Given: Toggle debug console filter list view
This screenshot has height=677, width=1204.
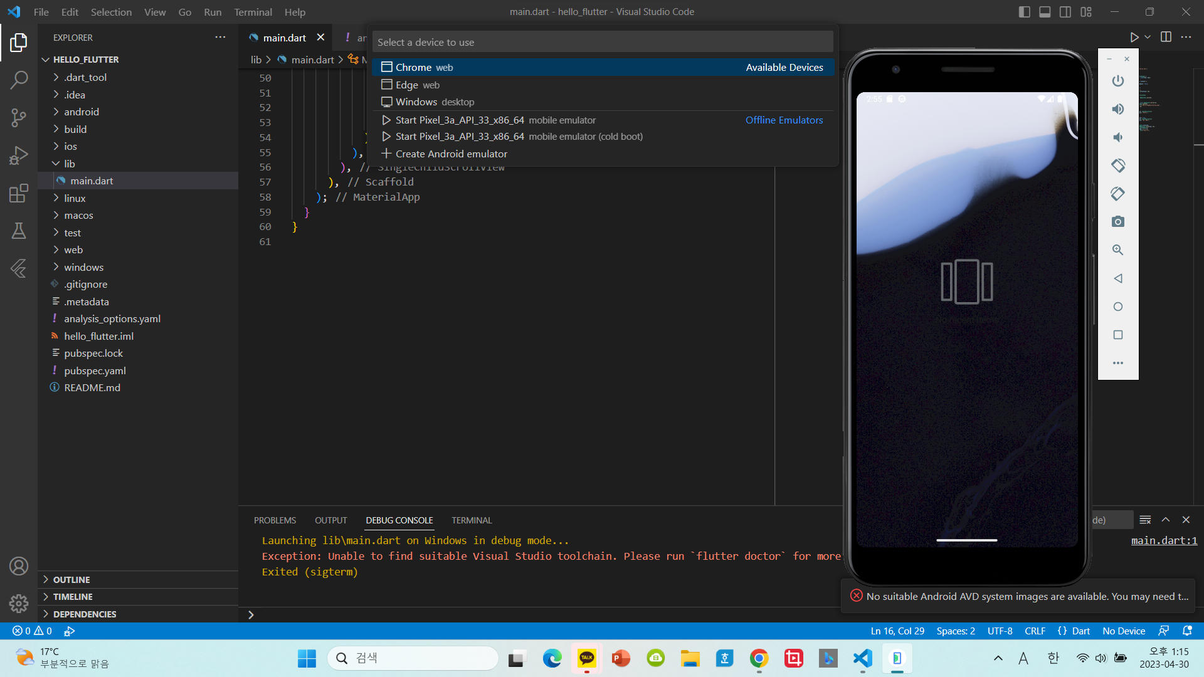Looking at the screenshot, I should pyautogui.click(x=1145, y=520).
